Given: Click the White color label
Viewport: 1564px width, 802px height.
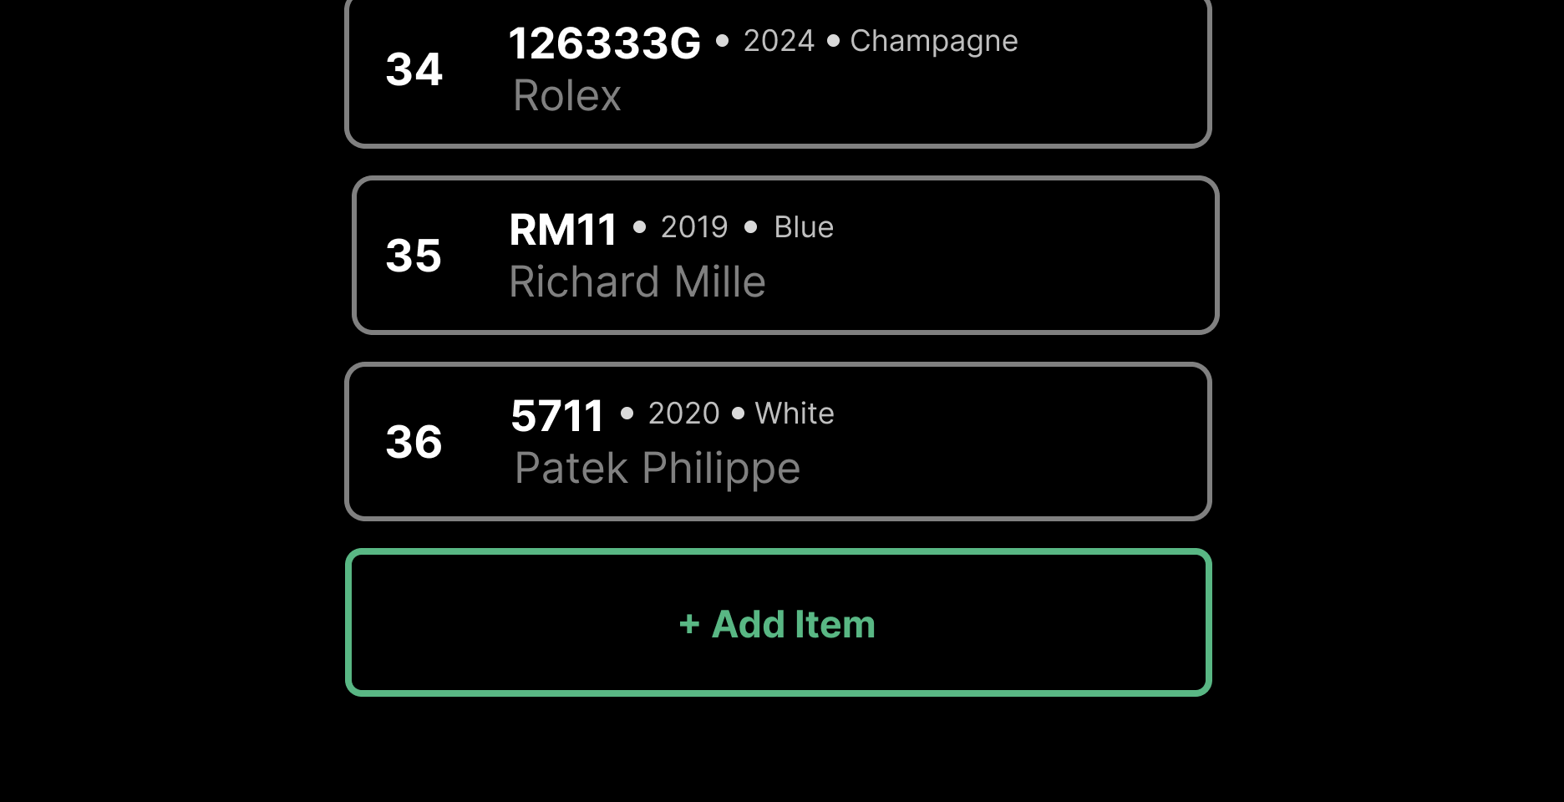Looking at the screenshot, I should pos(795,414).
